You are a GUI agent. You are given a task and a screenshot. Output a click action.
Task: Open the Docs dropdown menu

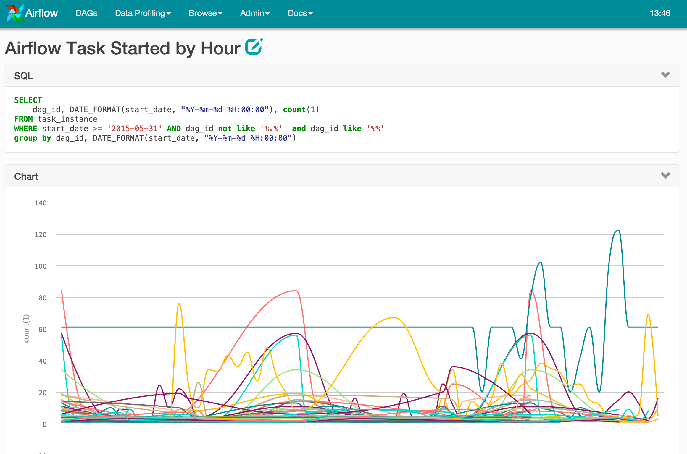300,13
